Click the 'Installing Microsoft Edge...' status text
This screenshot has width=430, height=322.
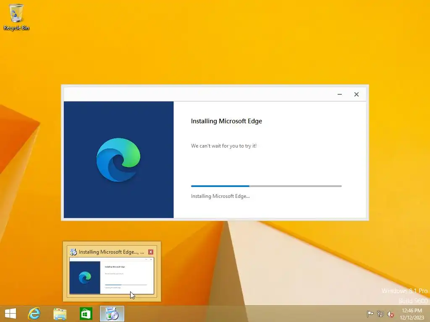220,196
